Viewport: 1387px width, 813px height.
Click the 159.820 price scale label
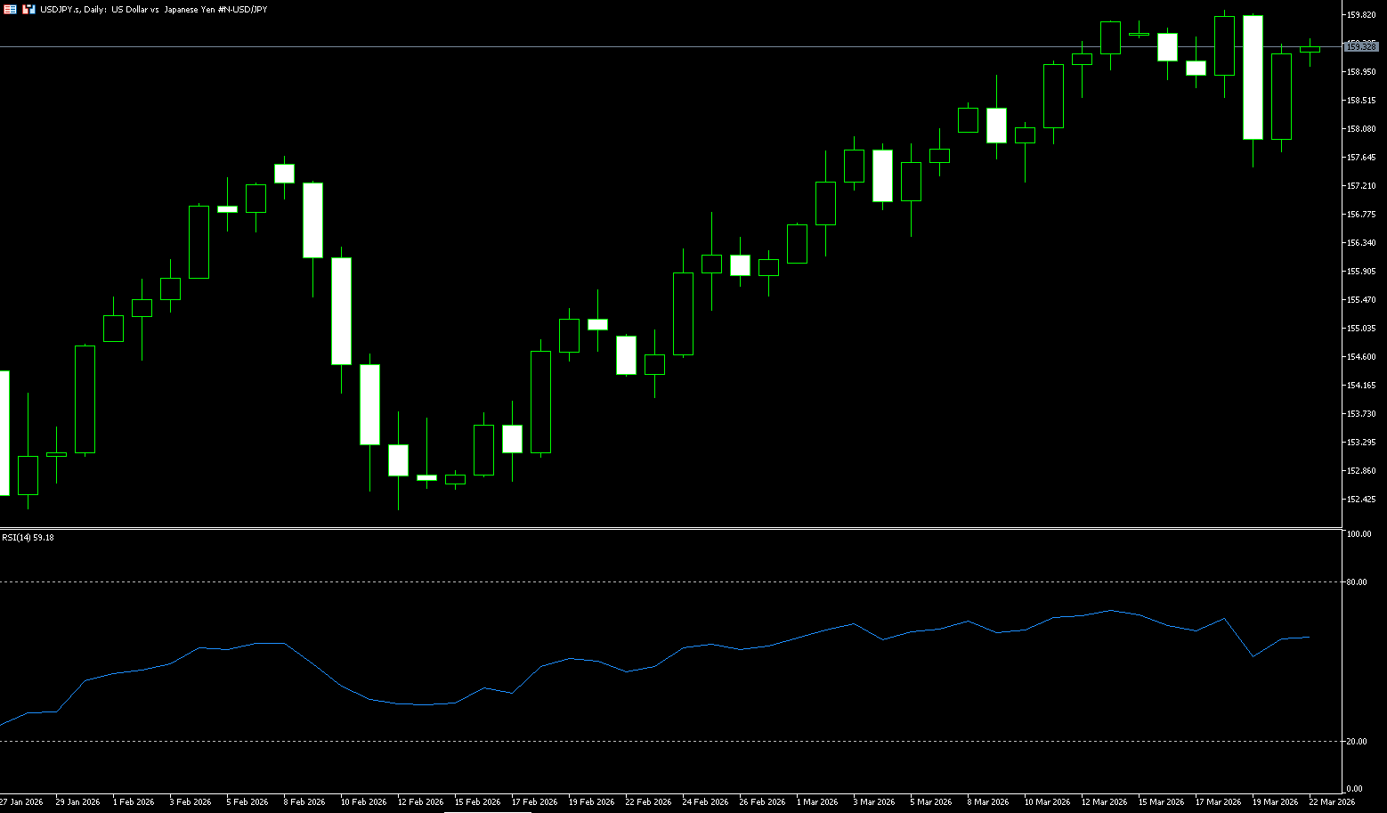1361,15
